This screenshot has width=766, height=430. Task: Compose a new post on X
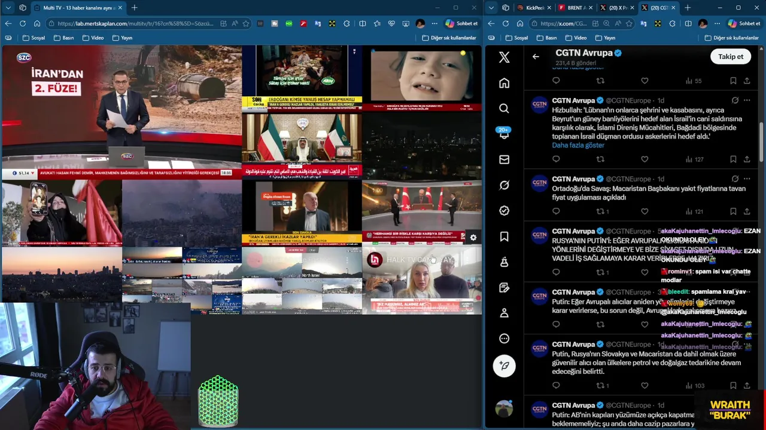504,365
